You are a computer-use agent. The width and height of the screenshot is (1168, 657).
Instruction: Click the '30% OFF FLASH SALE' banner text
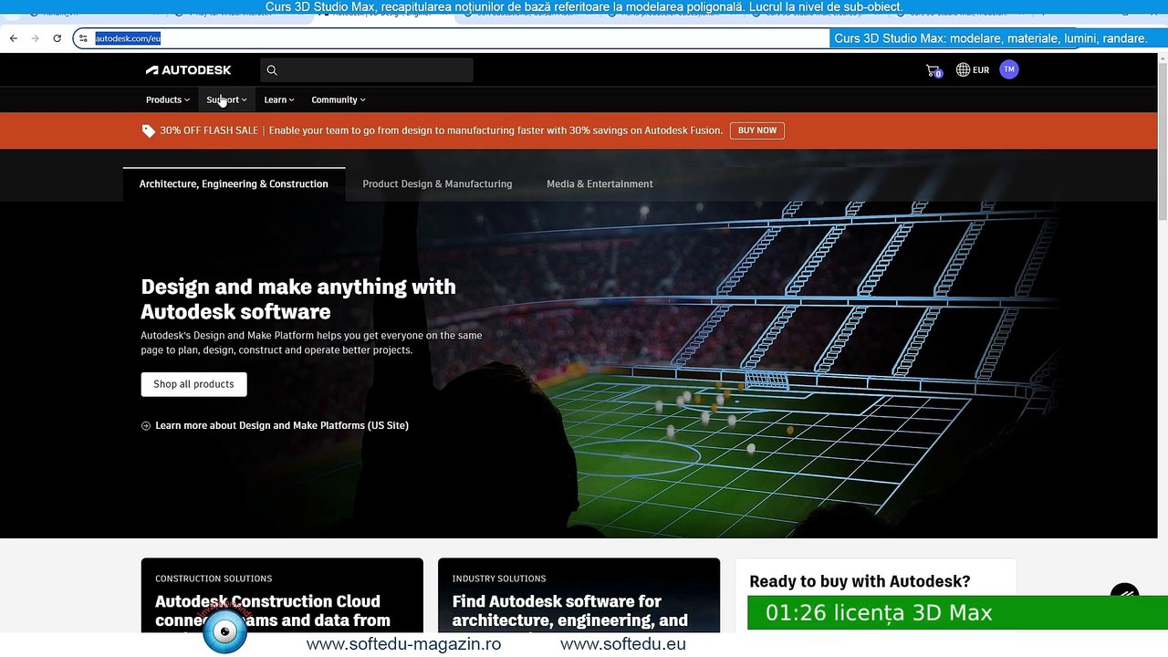tap(209, 130)
